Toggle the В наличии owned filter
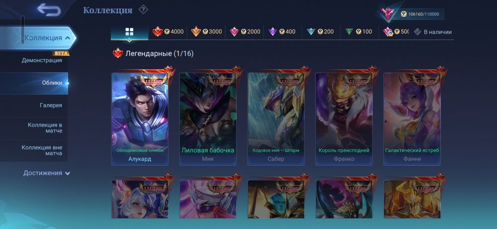 coord(433,32)
